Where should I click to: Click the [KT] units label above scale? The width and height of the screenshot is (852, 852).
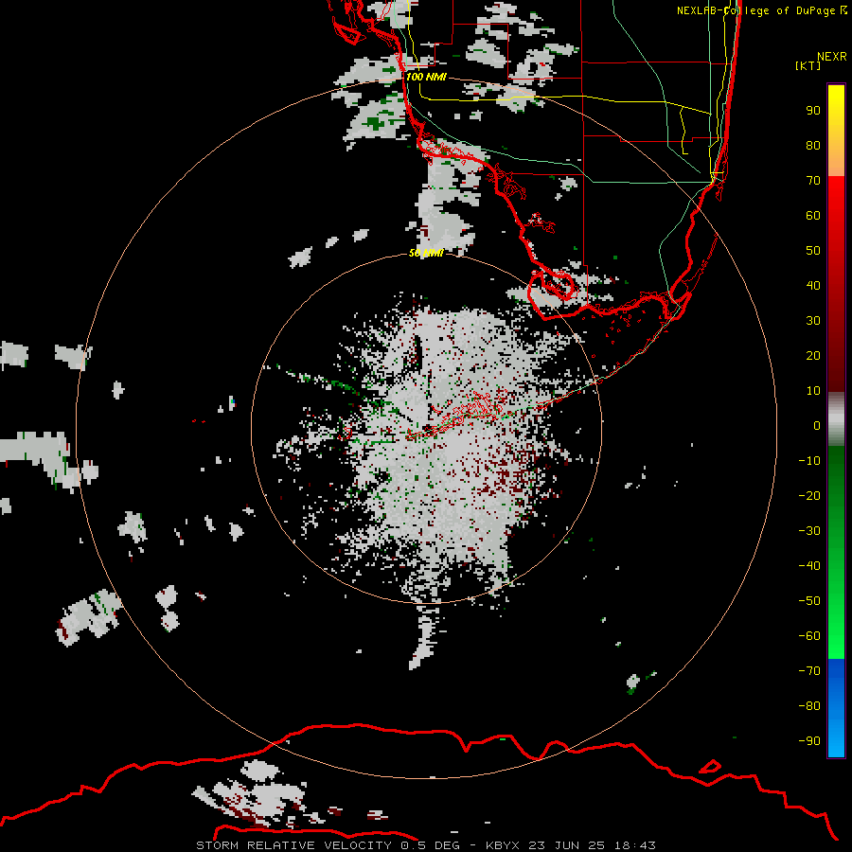coord(808,65)
